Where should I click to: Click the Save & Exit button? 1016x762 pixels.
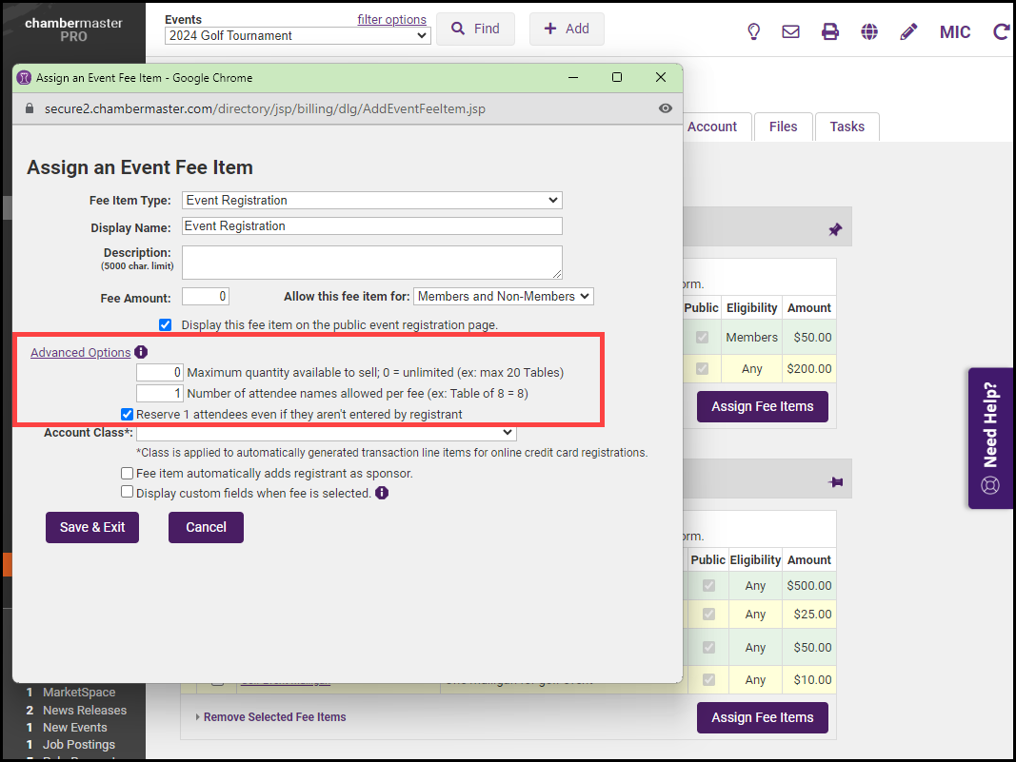[x=92, y=527]
